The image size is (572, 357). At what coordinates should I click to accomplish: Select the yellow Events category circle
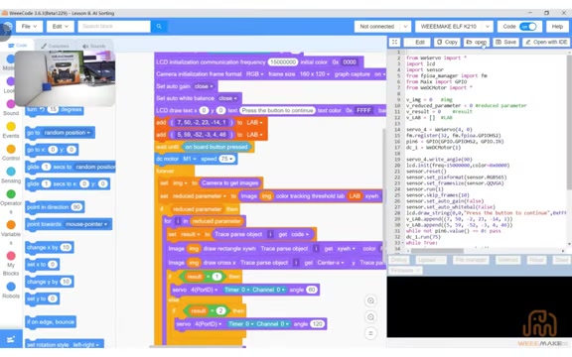coord(11,126)
